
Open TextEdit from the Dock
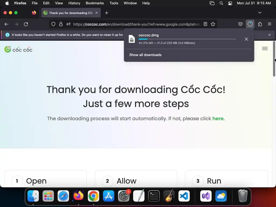139,196
